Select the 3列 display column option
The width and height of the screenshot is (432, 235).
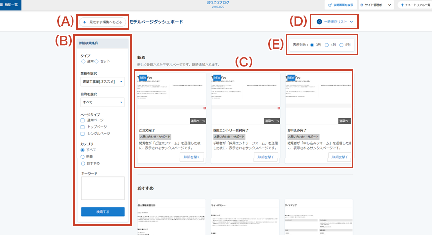click(312, 45)
